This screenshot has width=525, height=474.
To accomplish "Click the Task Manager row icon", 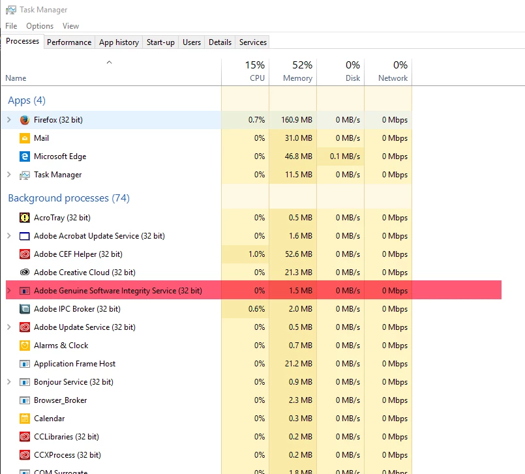I will [x=24, y=175].
